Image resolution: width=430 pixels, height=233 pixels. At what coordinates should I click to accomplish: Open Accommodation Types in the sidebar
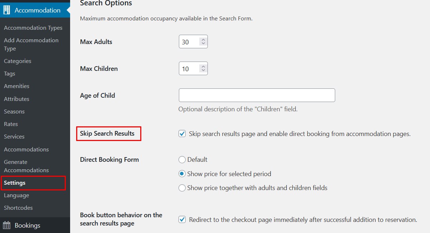tap(33, 28)
